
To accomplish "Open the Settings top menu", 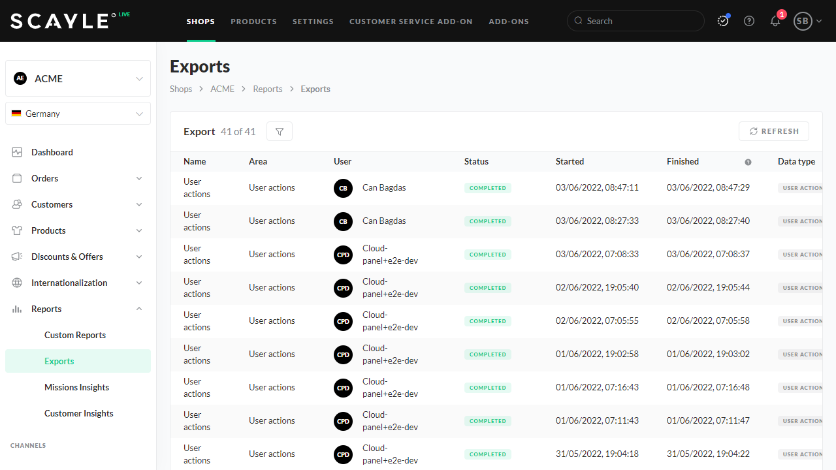I will tap(313, 22).
